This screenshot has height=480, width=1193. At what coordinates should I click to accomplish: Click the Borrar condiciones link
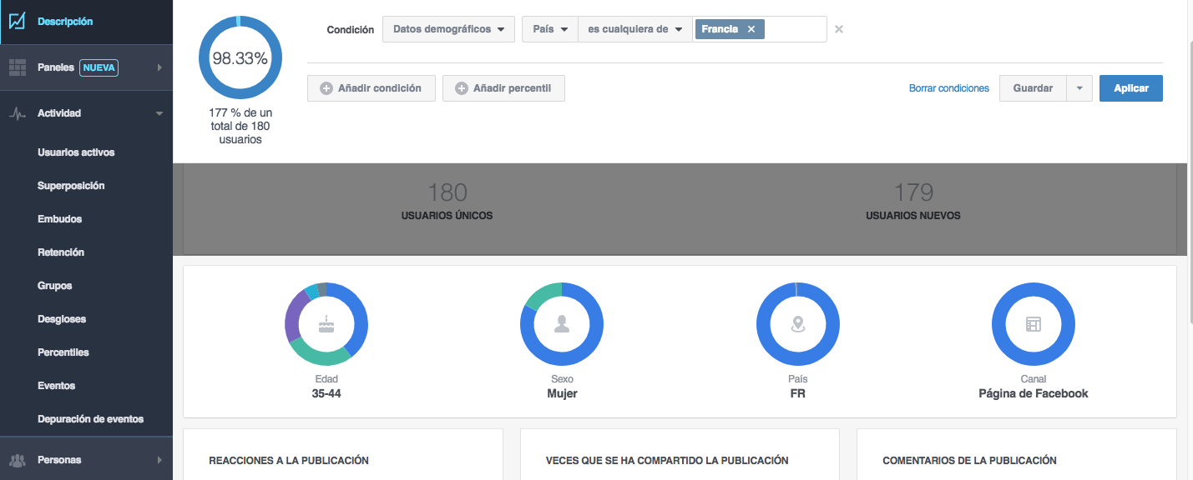(949, 88)
